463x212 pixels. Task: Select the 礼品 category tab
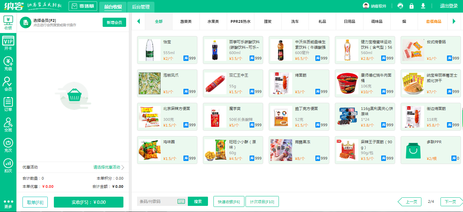pyautogui.click(x=323, y=21)
